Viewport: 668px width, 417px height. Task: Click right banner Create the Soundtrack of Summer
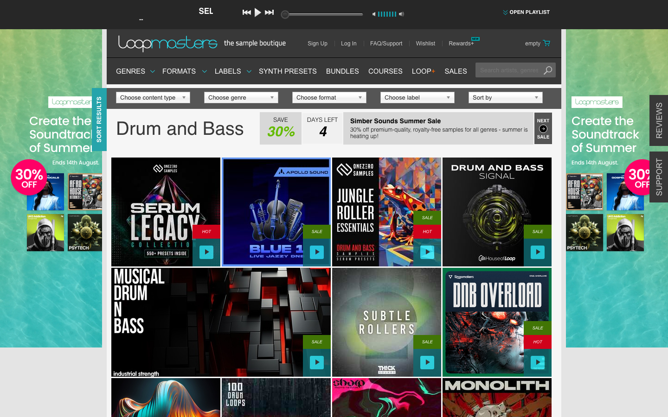pyautogui.click(x=605, y=134)
